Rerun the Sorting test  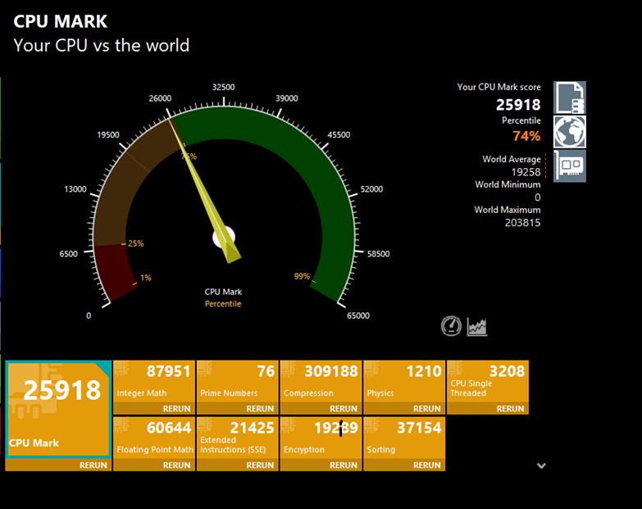[x=426, y=466]
